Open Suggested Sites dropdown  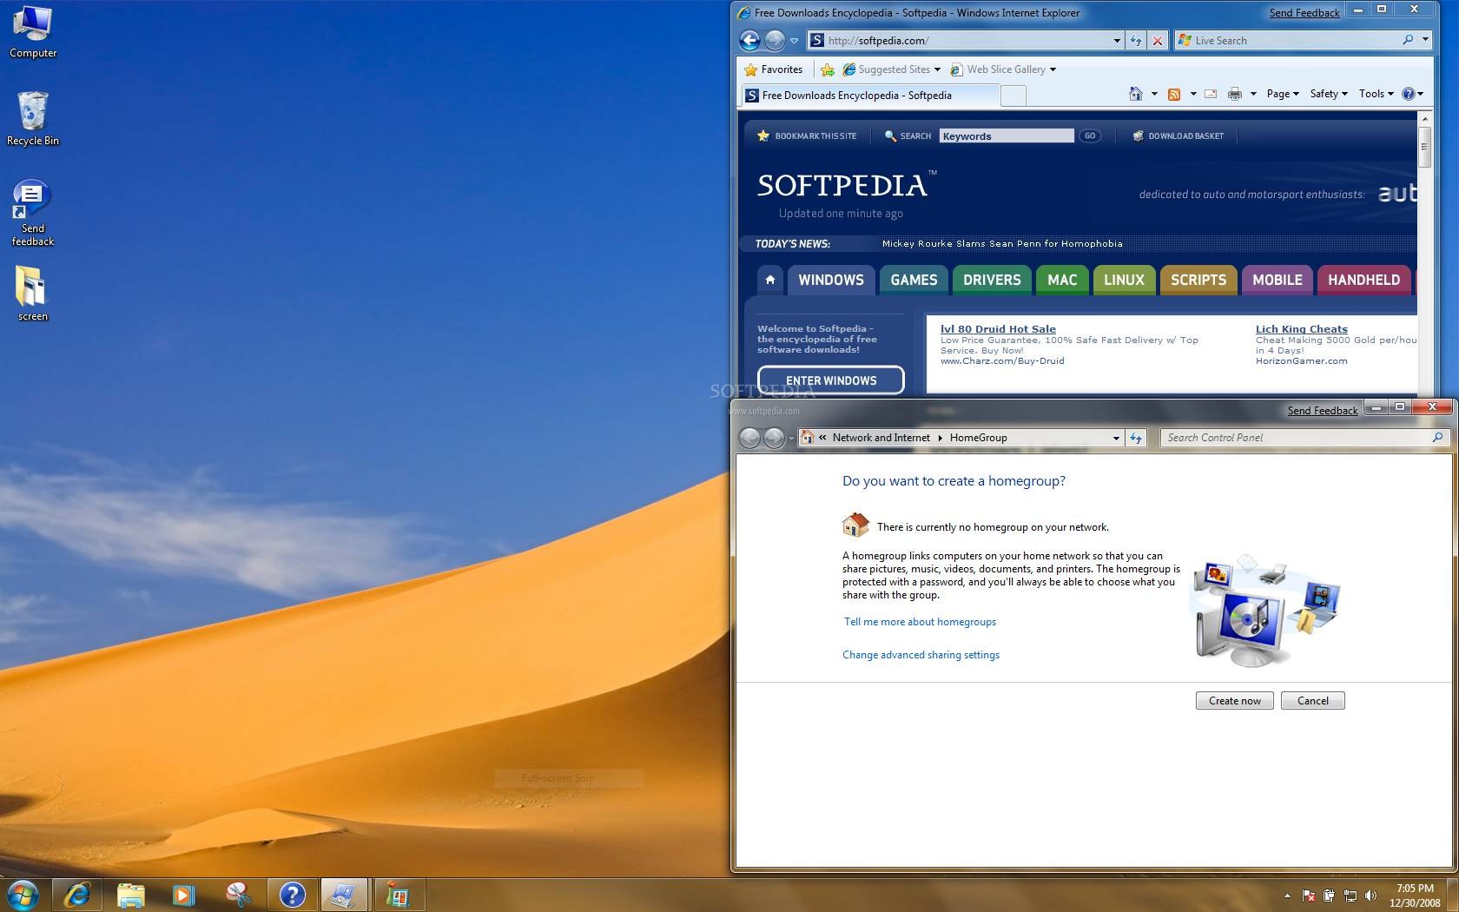pos(891,69)
